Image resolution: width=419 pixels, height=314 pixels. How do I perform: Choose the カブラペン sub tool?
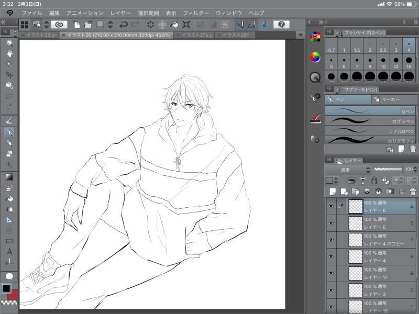point(369,121)
